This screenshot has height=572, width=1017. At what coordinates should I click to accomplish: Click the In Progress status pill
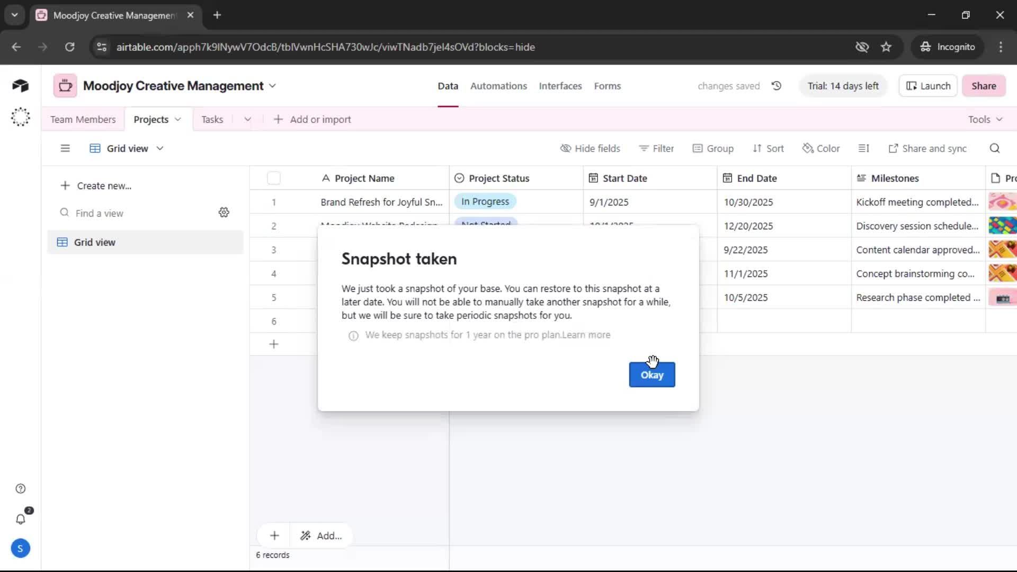click(485, 201)
